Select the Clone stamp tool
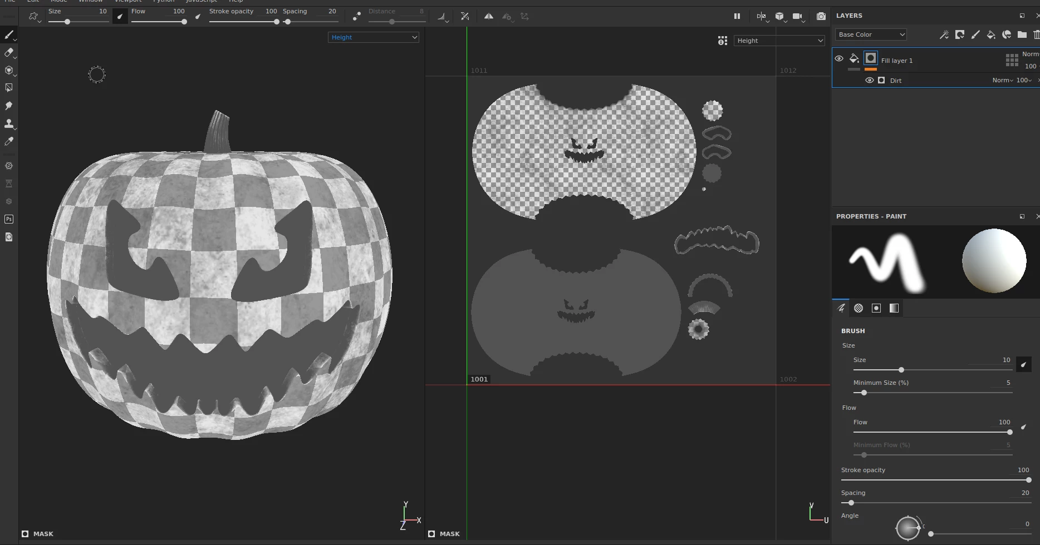 tap(9, 123)
